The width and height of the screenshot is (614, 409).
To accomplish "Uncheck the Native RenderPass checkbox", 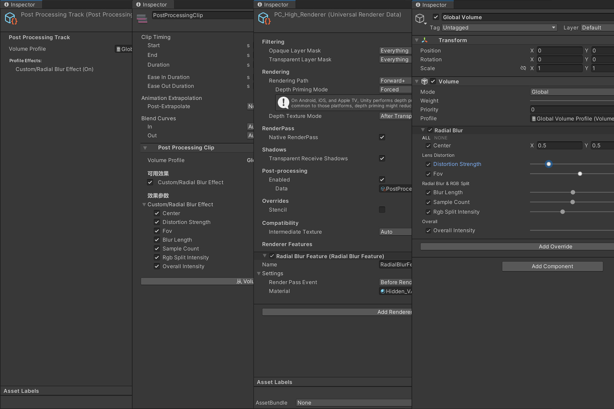I will [382, 137].
